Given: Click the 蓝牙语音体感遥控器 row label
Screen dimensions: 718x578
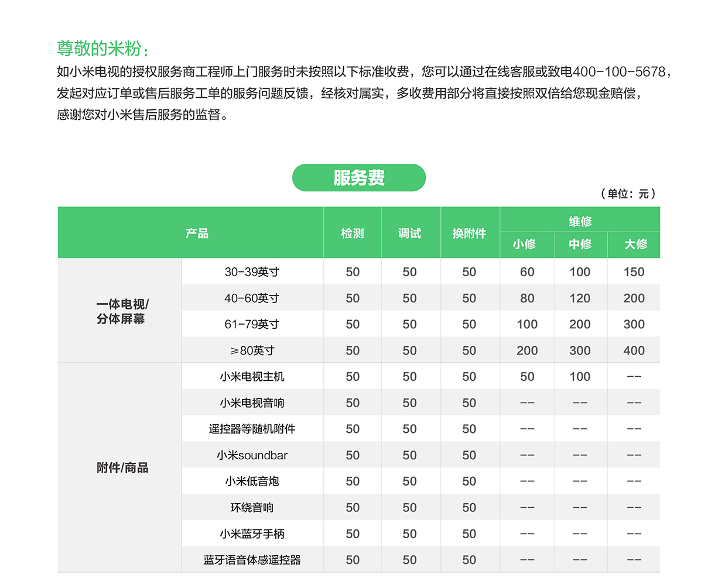Looking at the screenshot, I should 252,560.
